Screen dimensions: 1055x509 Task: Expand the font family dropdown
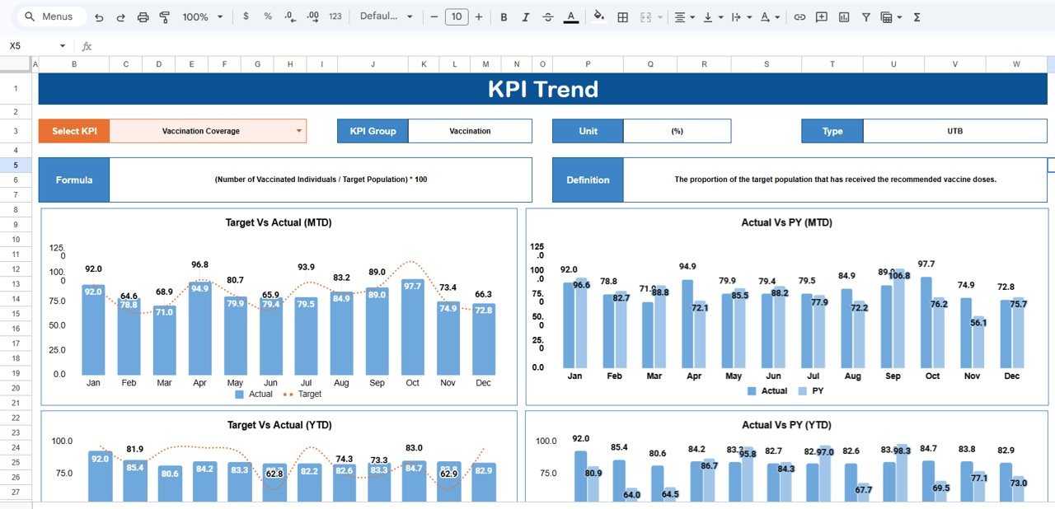[384, 16]
